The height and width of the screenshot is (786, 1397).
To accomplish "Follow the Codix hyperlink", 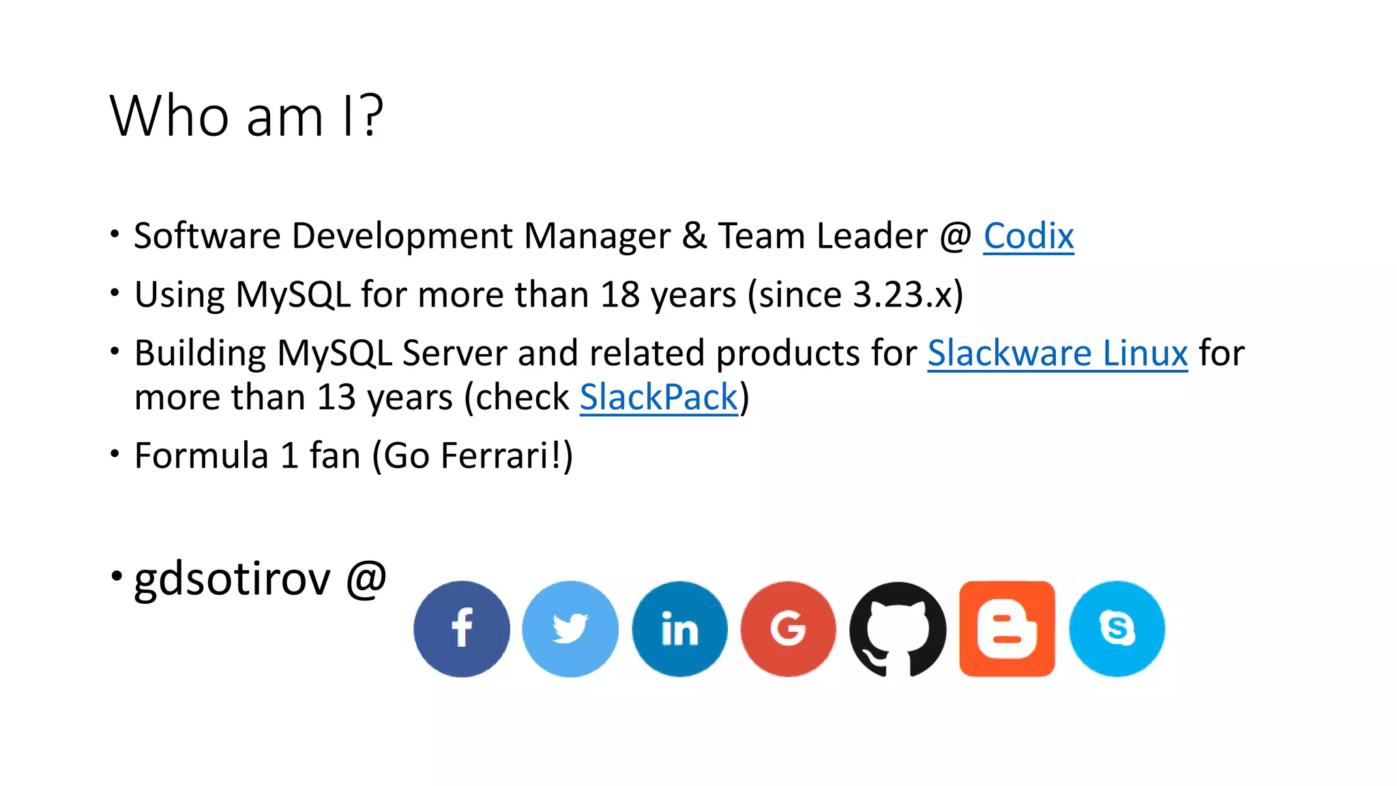I will point(1028,236).
